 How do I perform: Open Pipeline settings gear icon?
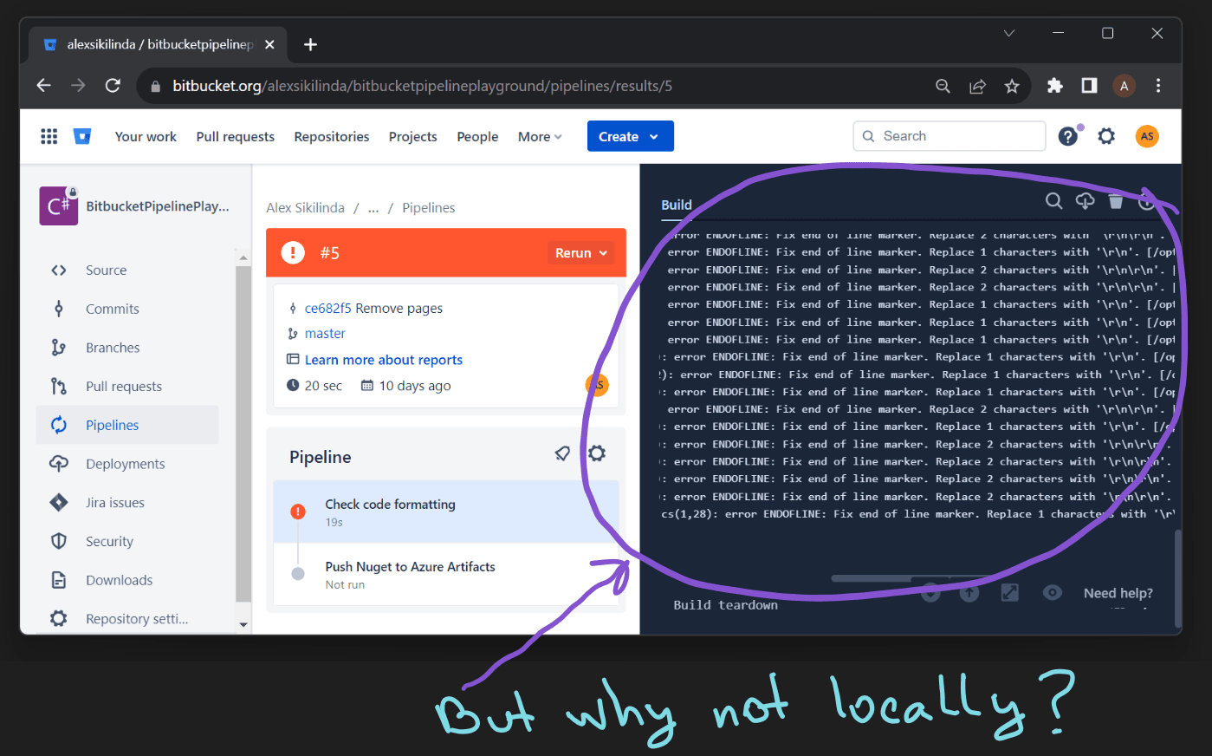[x=597, y=453]
